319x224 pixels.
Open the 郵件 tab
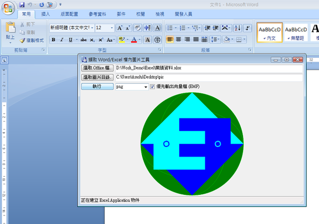121,14
